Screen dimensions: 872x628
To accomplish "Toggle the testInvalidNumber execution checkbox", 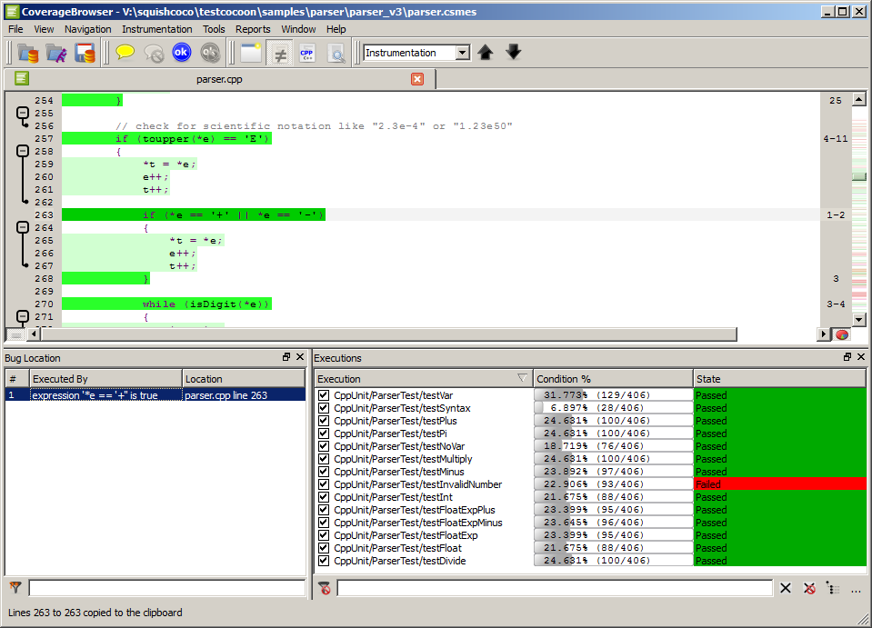I will 325,484.
